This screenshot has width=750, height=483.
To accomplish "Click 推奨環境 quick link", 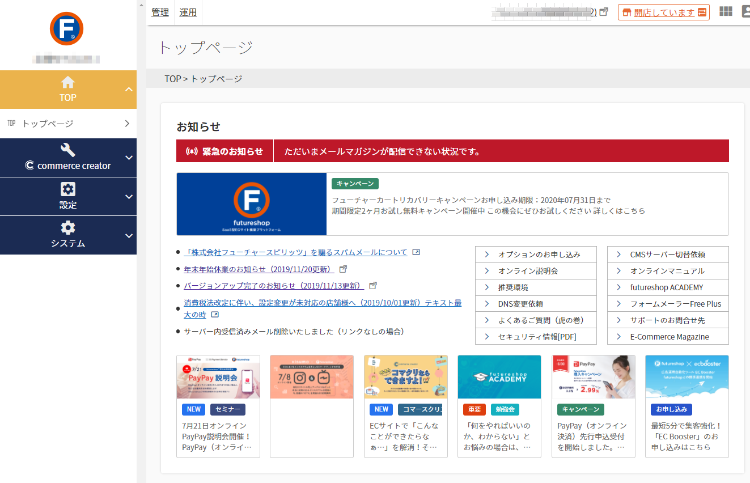I will pos(536,287).
